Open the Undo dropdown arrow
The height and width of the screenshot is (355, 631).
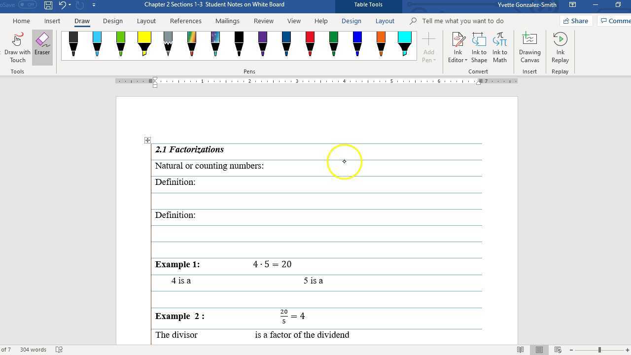click(69, 5)
